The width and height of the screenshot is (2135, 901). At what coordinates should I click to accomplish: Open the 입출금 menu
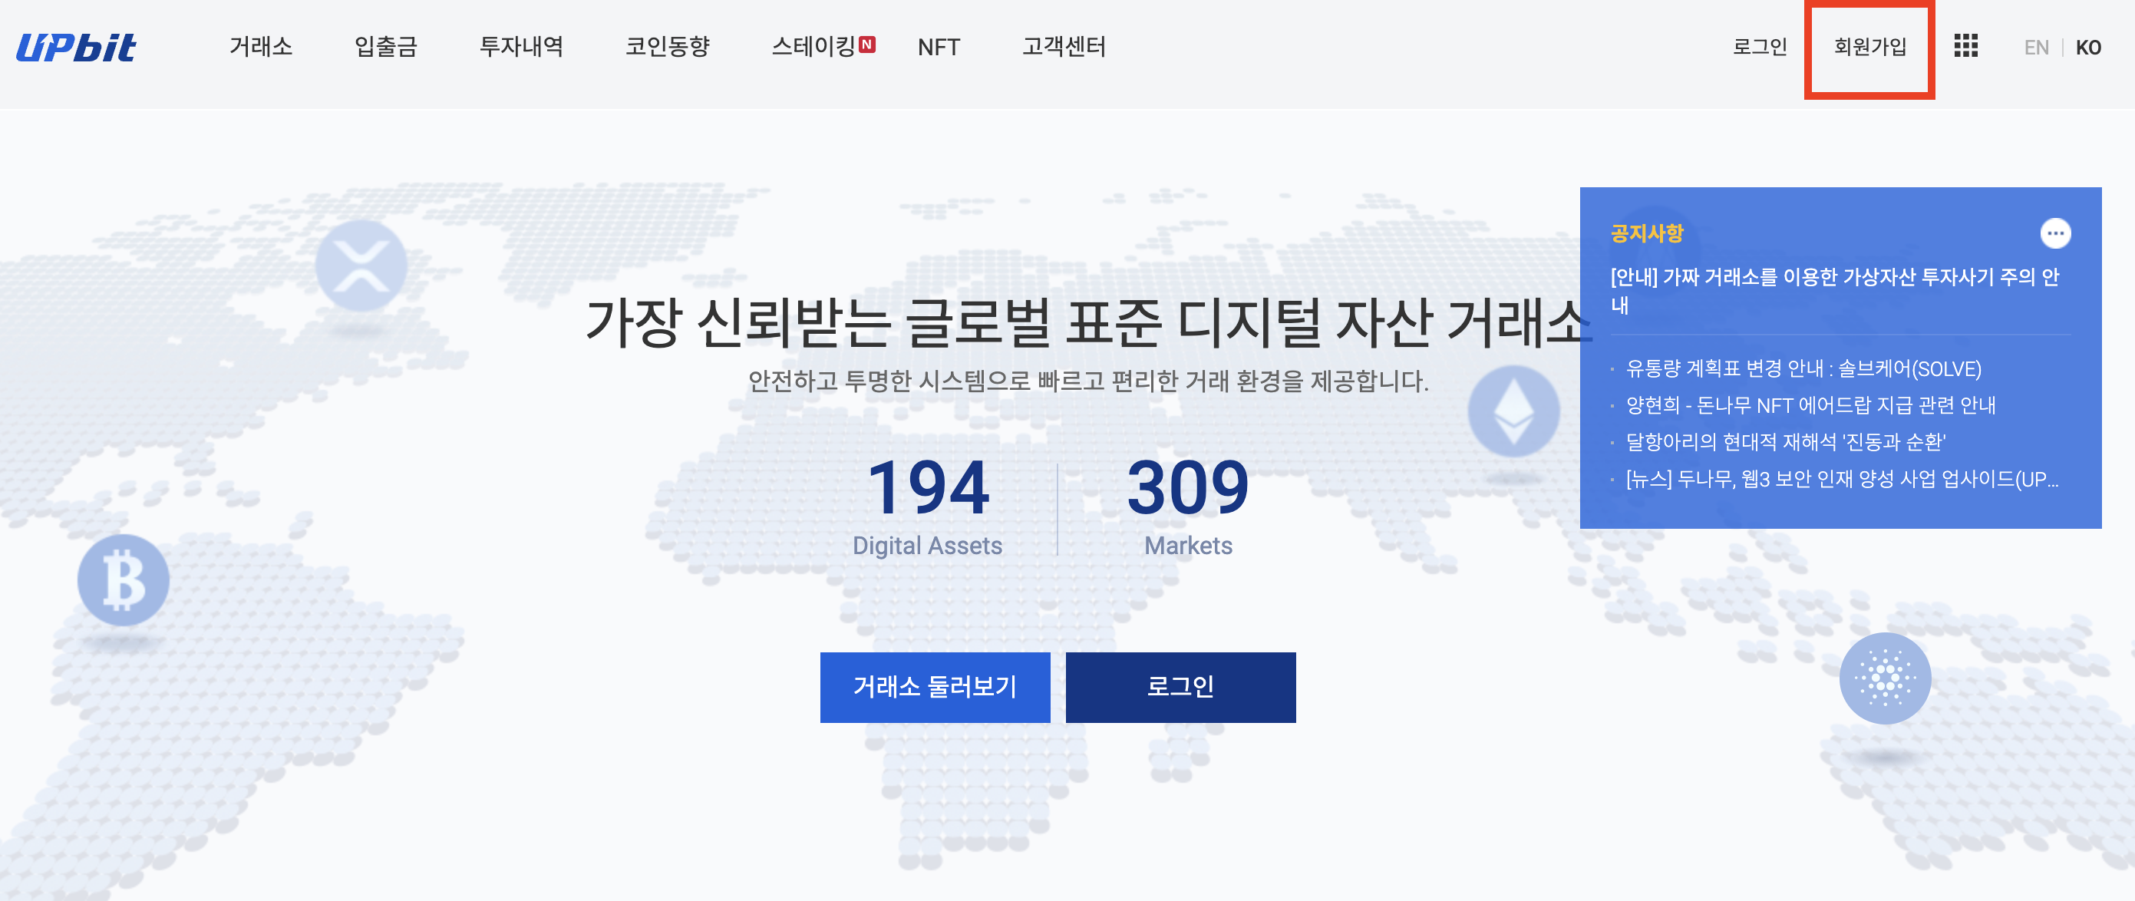click(385, 46)
